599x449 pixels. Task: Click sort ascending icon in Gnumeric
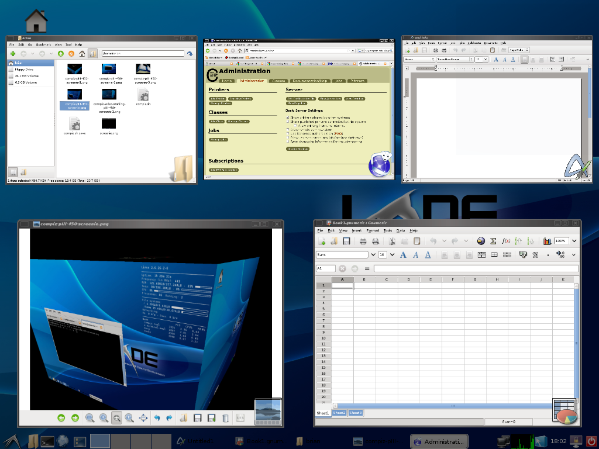tap(518, 241)
